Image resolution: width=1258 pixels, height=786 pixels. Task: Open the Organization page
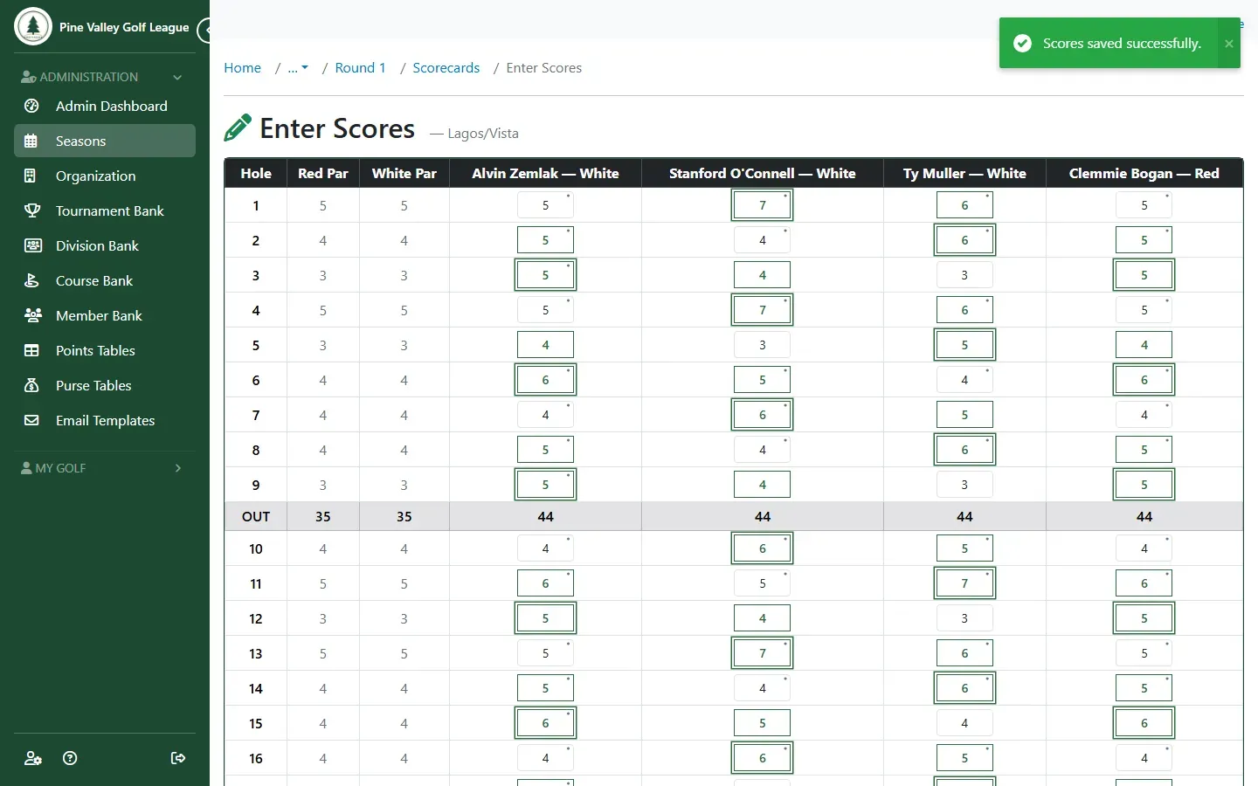coord(105,176)
